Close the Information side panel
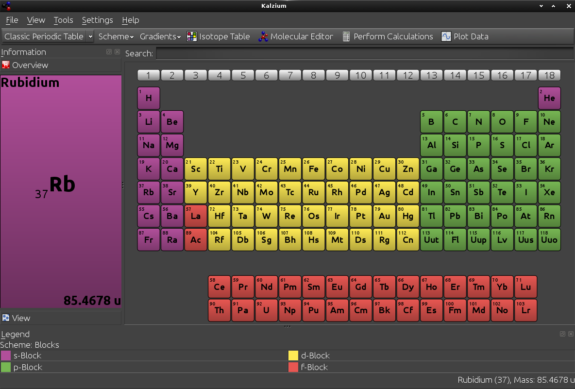This screenshot has width=575, height=389. 117,52
